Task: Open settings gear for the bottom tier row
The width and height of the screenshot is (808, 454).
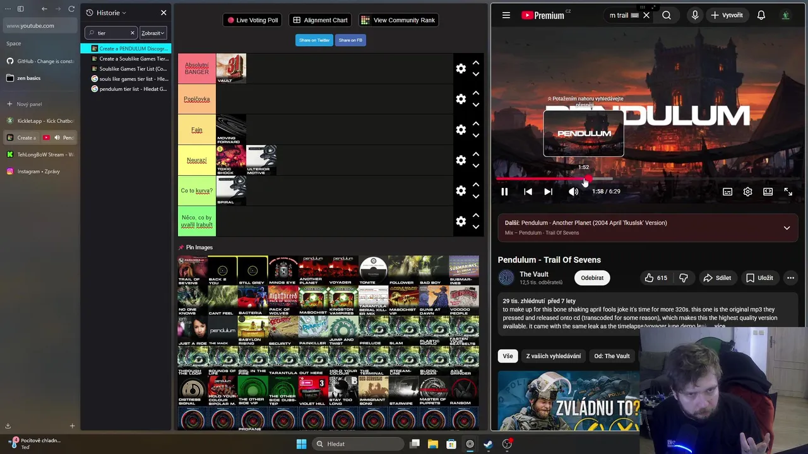Action: [461, 221]
